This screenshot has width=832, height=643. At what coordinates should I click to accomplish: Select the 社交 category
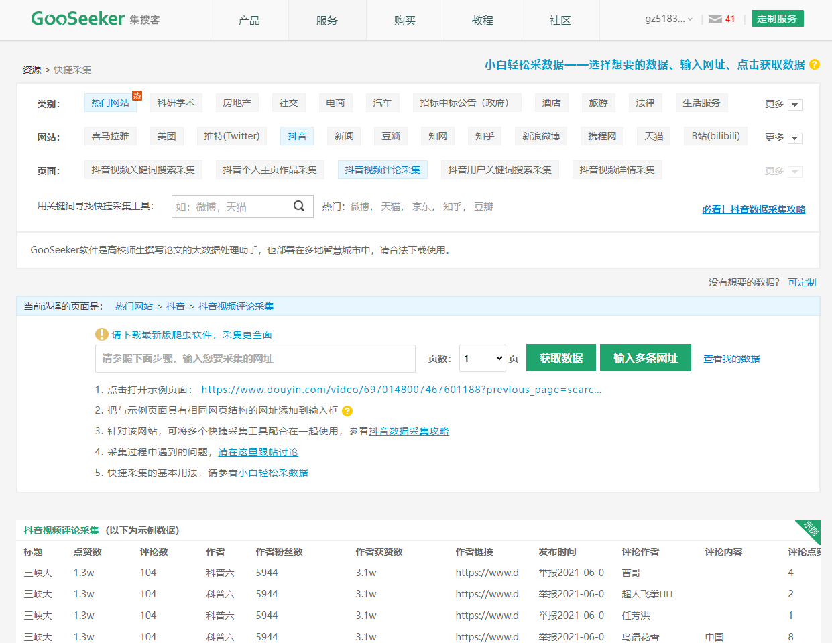(x=288, y=103)
